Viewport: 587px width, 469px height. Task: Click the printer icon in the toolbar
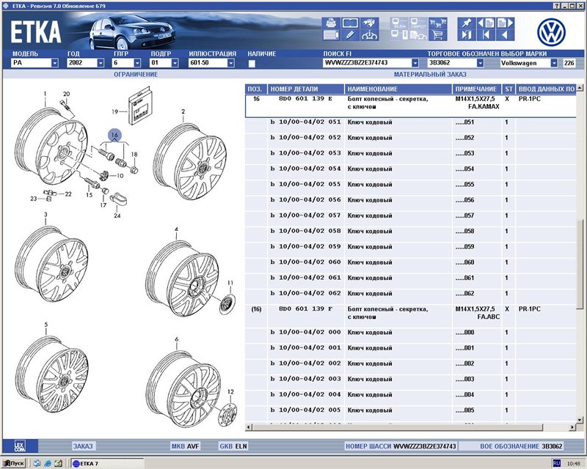331,23
